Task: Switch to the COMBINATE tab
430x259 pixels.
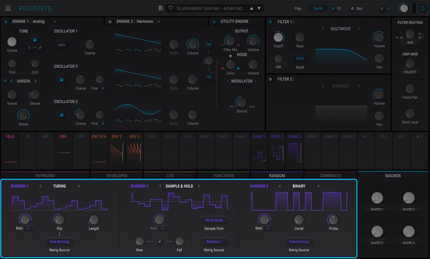Action: pyautogui.click(x=331, y=175)
